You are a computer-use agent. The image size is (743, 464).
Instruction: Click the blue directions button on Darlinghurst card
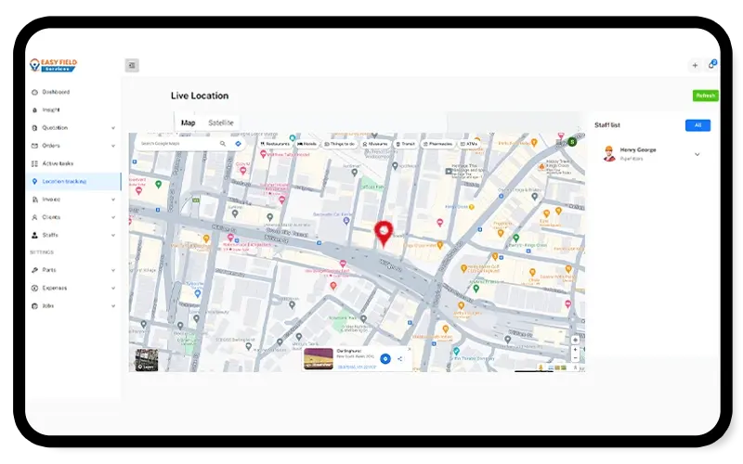click(x=385, y=359)
